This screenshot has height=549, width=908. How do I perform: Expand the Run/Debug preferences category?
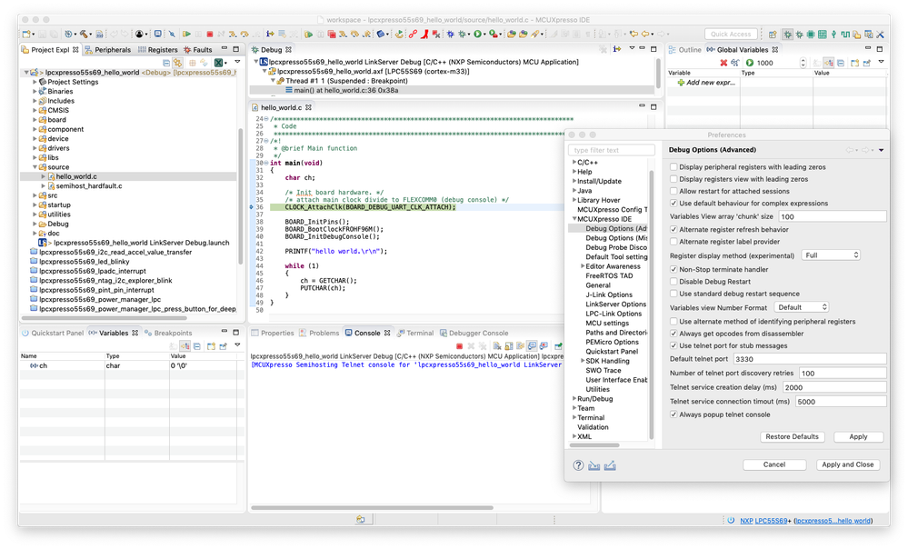point(574,398)
